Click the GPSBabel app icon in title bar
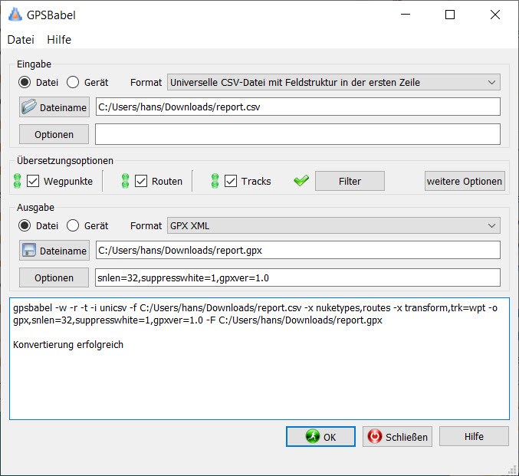Screen dimensions: 519x476 15,15
